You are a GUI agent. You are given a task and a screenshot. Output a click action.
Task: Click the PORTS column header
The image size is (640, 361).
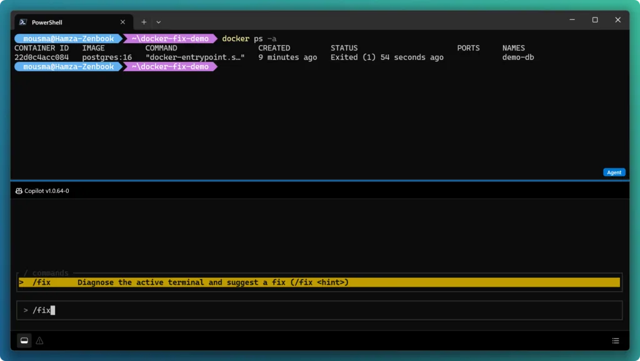pos(468,48)
